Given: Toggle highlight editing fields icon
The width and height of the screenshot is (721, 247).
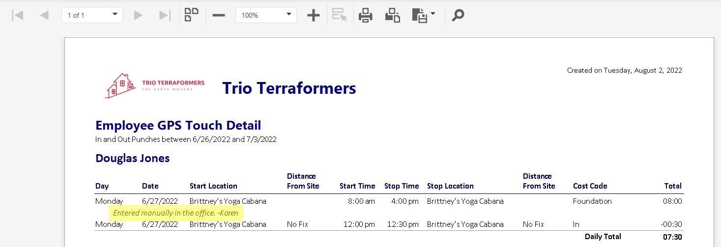Looking at the screenshot, I should [339, 15].
